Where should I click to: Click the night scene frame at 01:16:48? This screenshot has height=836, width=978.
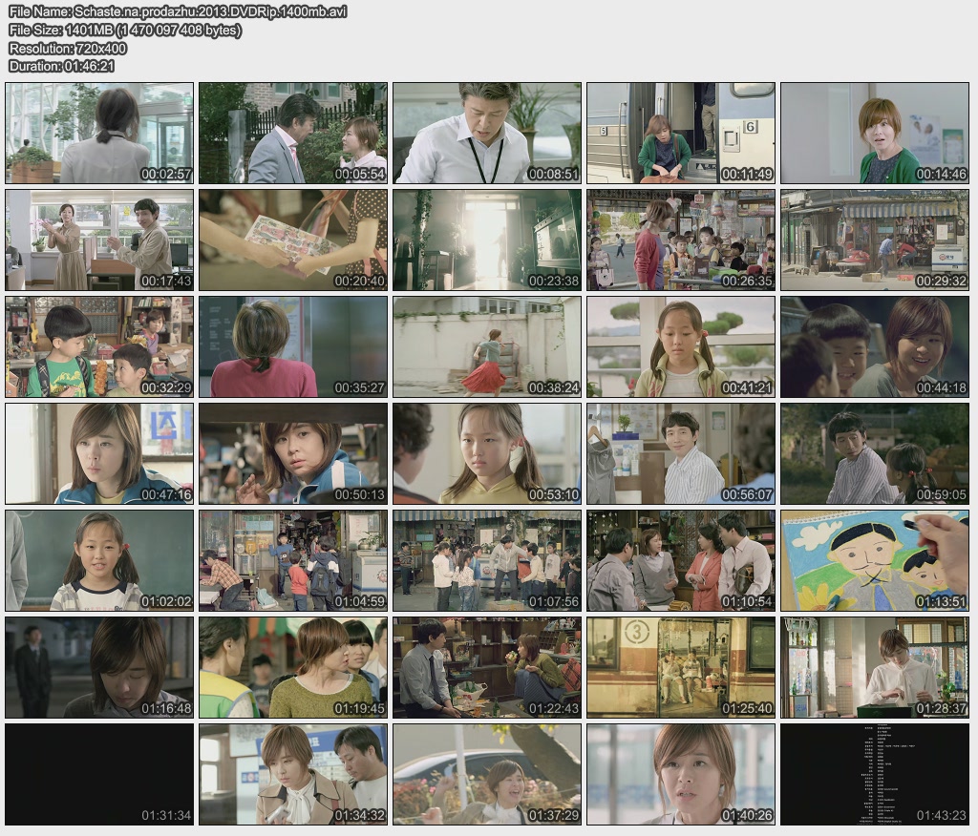[x=99, y=667]
